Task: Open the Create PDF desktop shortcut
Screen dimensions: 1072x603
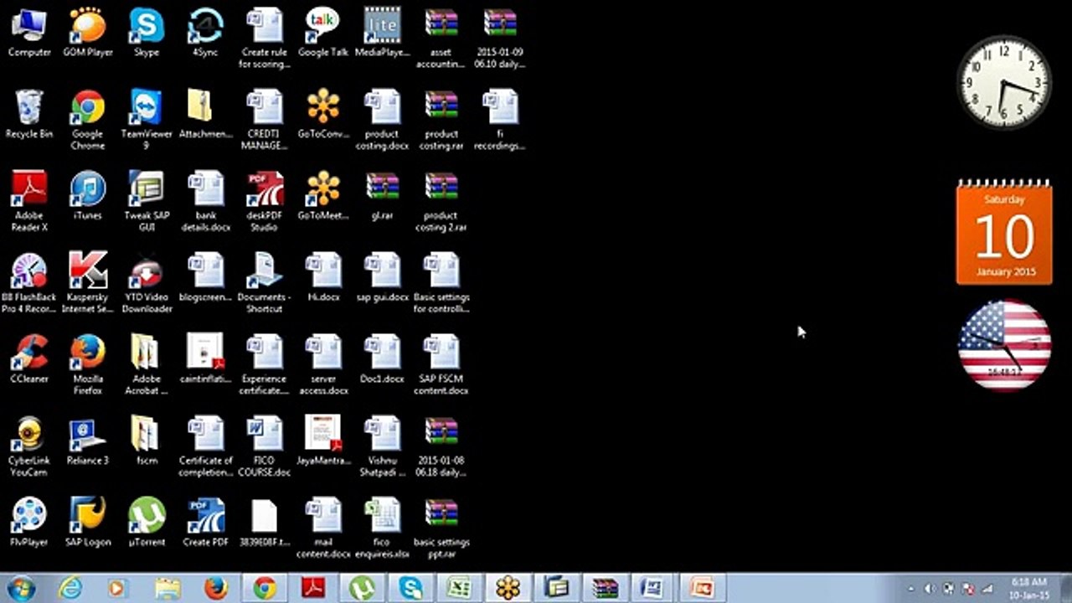Action: [205, 522]
